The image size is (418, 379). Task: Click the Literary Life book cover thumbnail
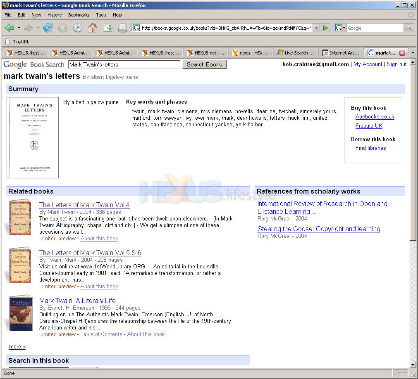(21, 313)
